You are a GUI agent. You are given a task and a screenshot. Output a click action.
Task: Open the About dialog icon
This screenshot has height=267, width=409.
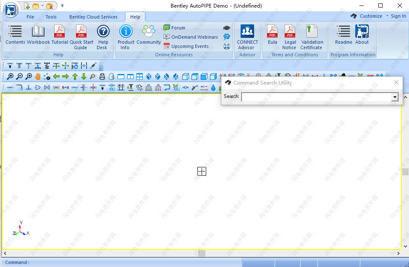(362, 34)
